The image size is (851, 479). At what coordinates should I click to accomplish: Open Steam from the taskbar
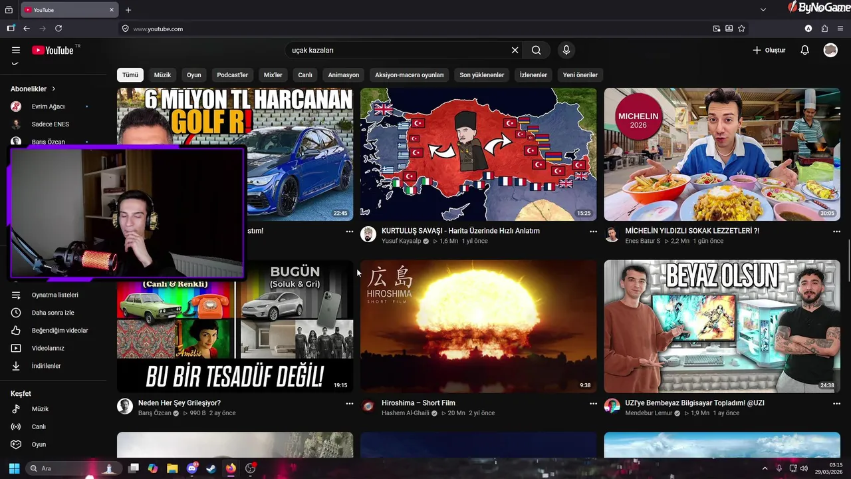211,468
